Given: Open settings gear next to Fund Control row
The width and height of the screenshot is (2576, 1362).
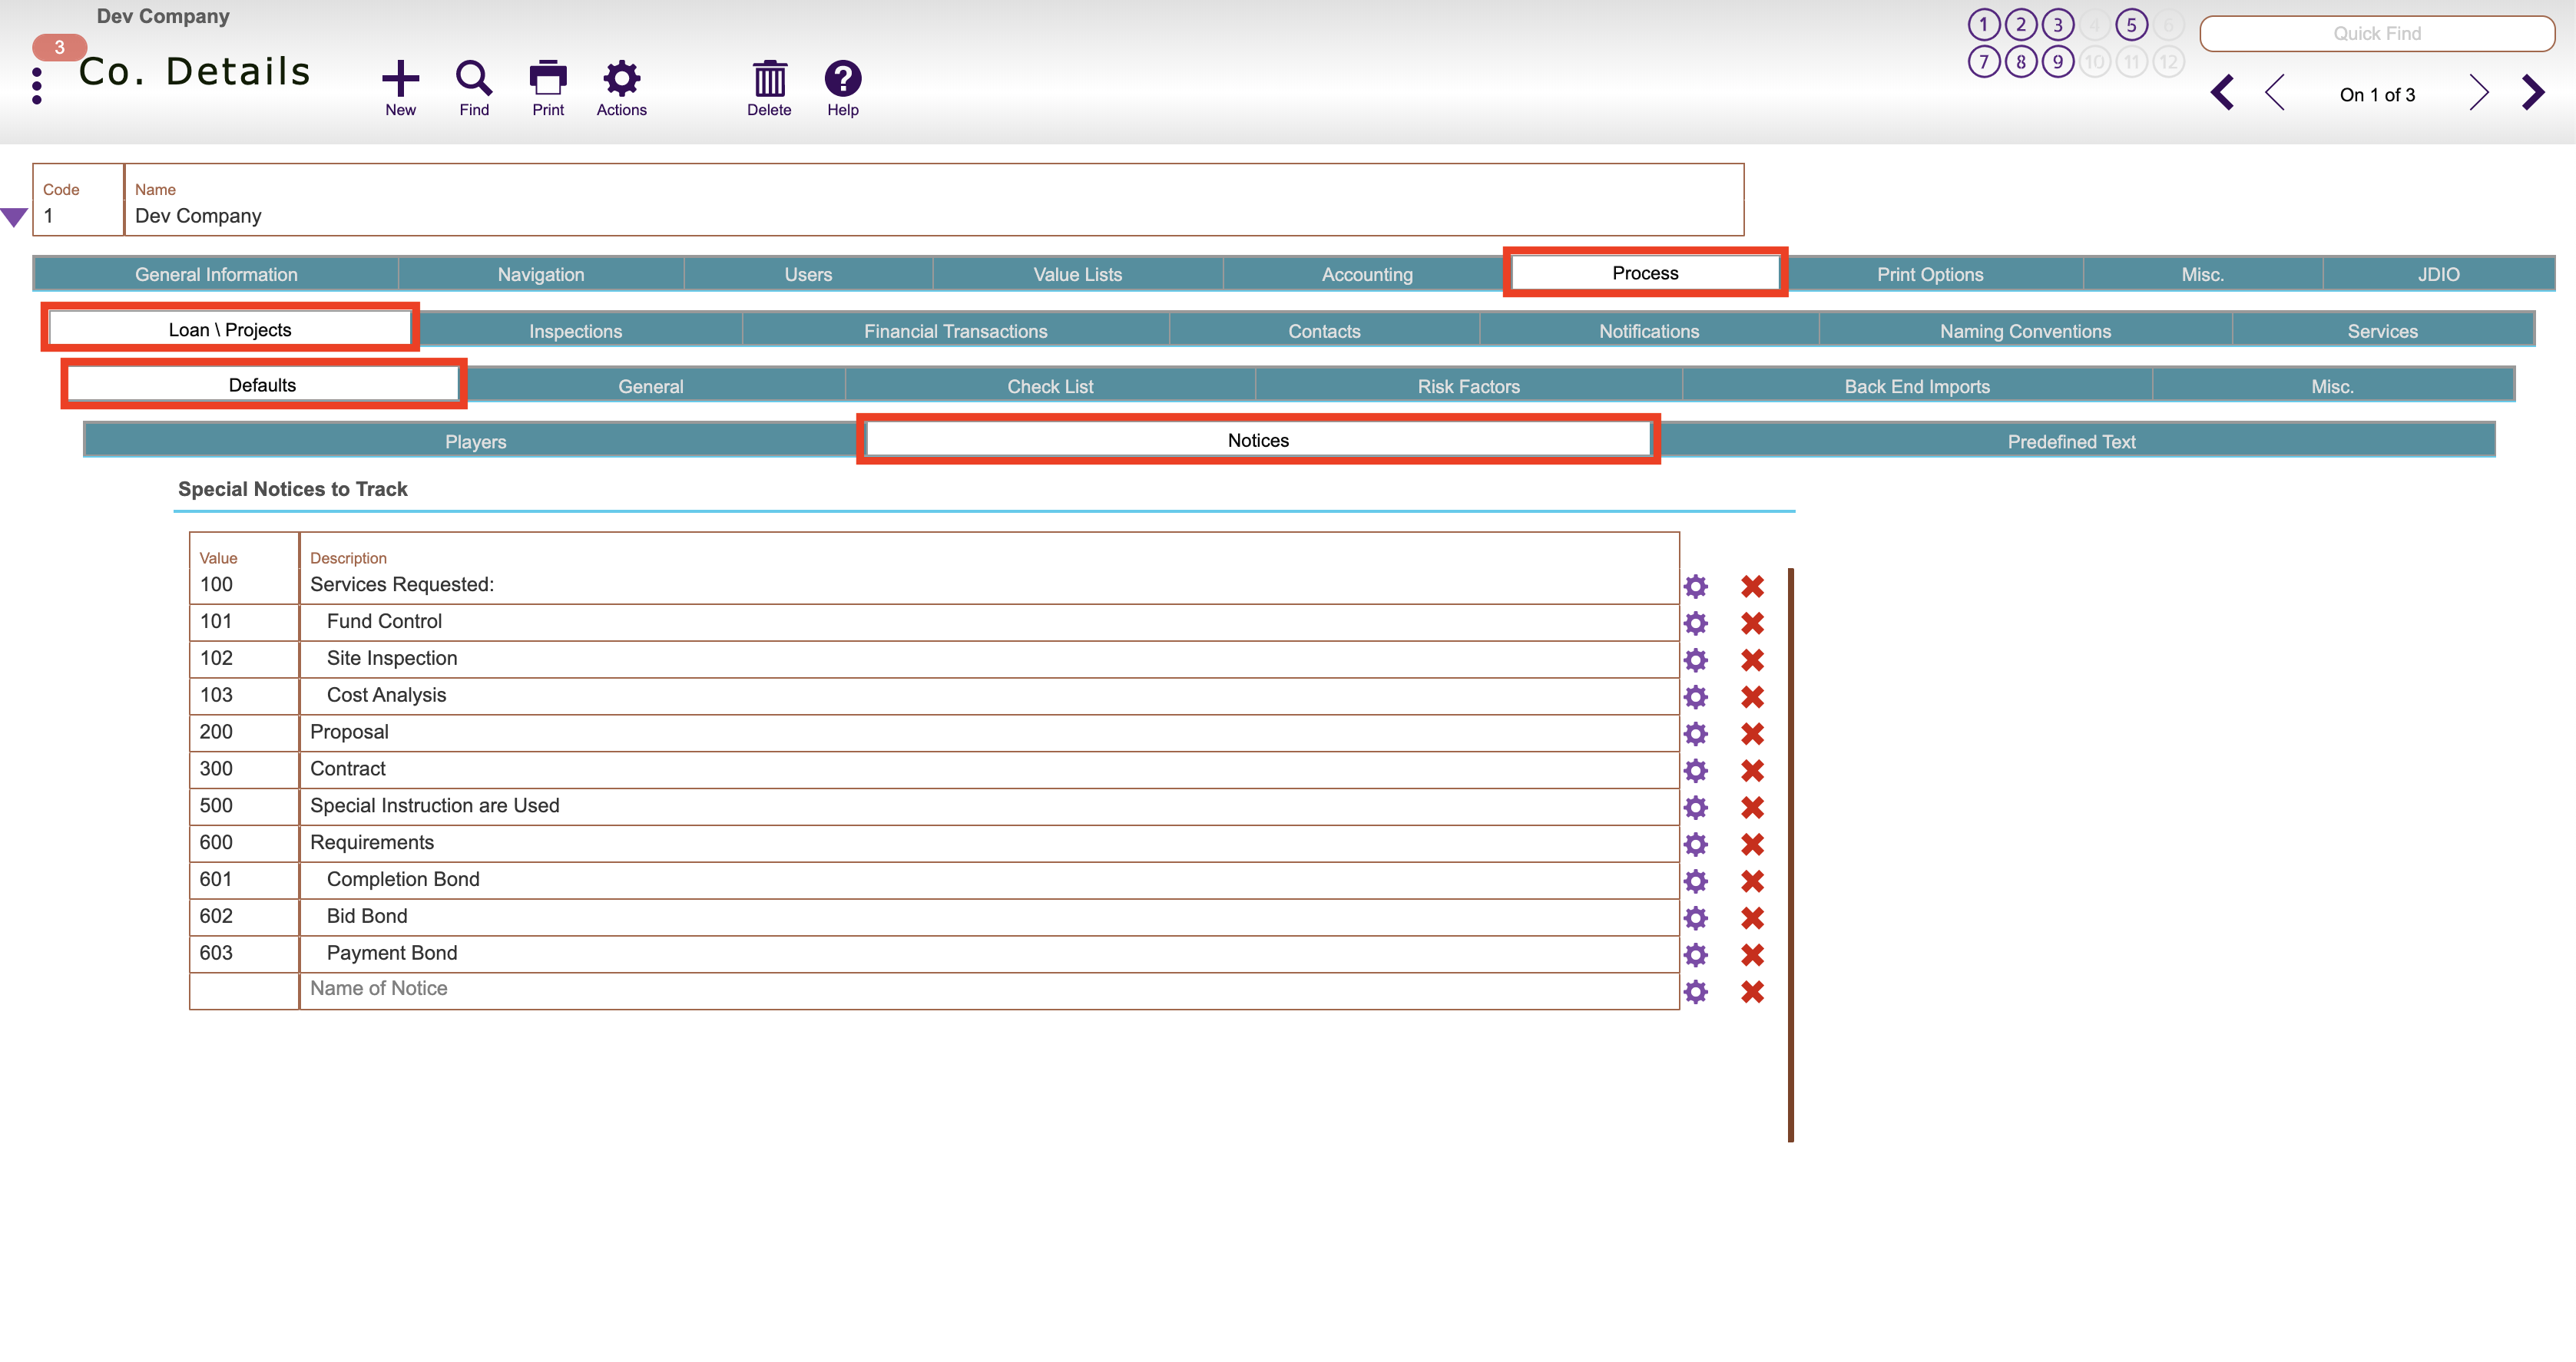Looking at the screenshot, I should click(x=1697, y=623).
